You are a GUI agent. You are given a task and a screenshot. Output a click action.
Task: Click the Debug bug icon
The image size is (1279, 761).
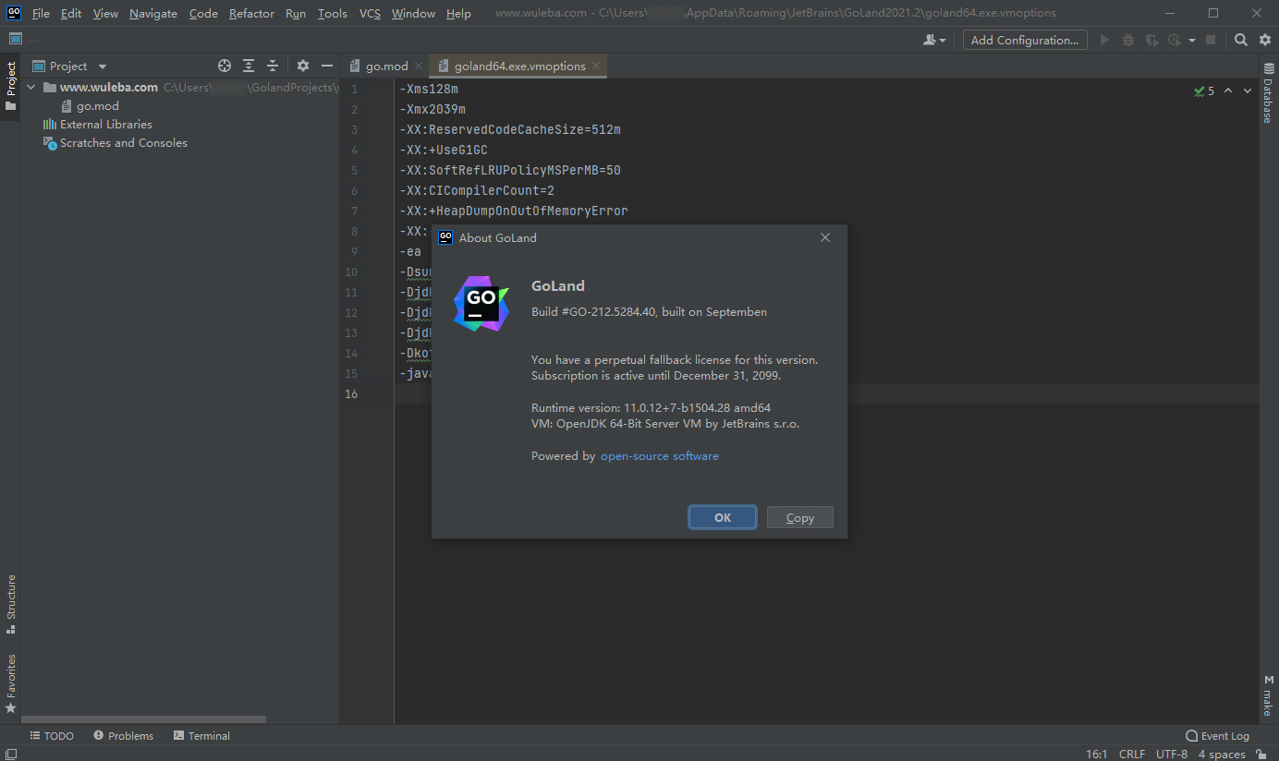[x=1127, y=40]
